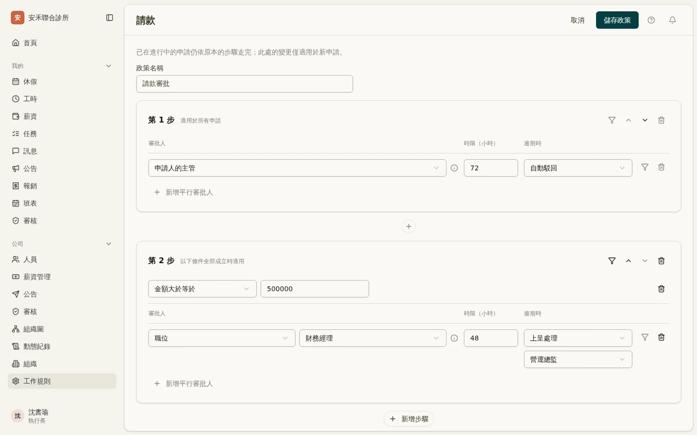Delete the 申請人的主管 approver row
The image size is (697, 435).
click(661, 167)
